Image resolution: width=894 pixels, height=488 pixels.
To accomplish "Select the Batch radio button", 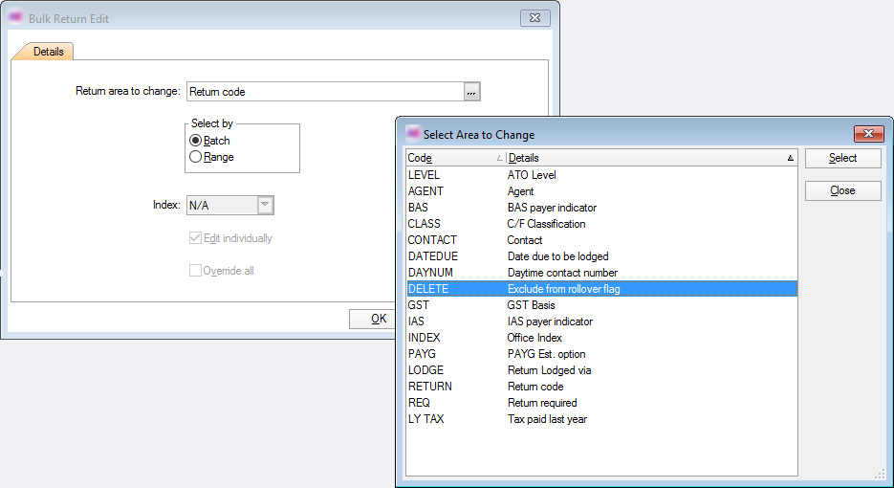I will [x=196, y=141].
